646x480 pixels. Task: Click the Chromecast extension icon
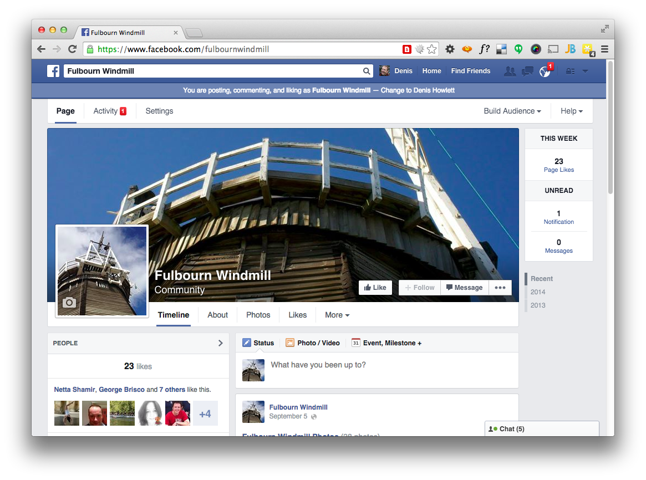(553, 49)
